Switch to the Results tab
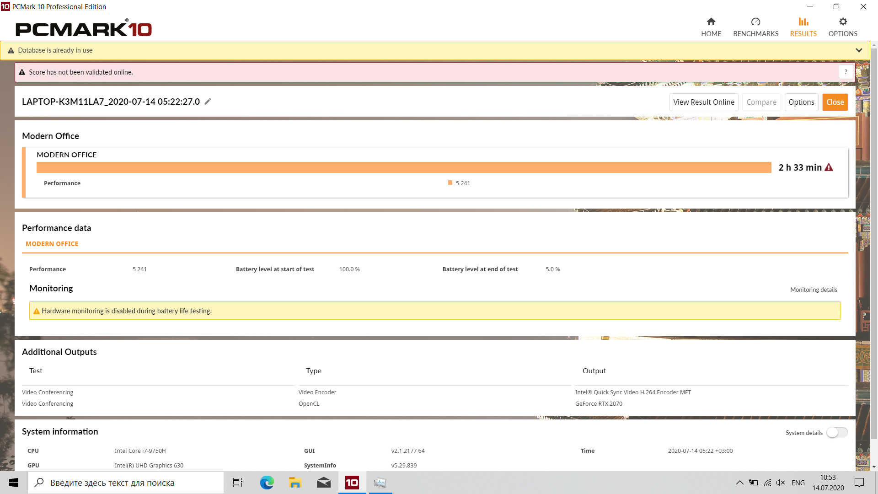 pos(803,27)
